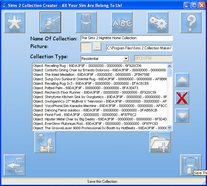207x186 pixels.
Task: Open help with the question mark icon
Action: [x=191, y=22]
